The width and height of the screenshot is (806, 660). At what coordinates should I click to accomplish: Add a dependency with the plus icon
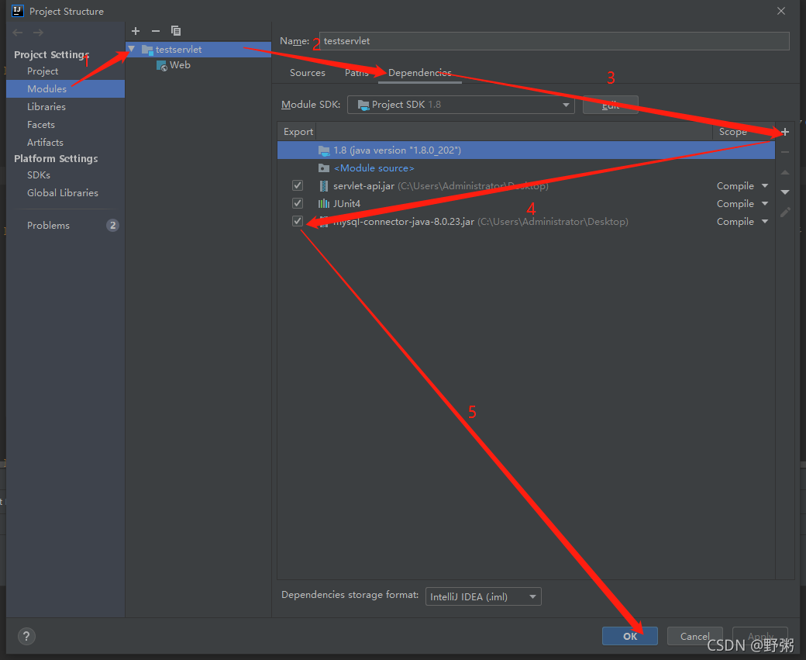coord(785,132)
